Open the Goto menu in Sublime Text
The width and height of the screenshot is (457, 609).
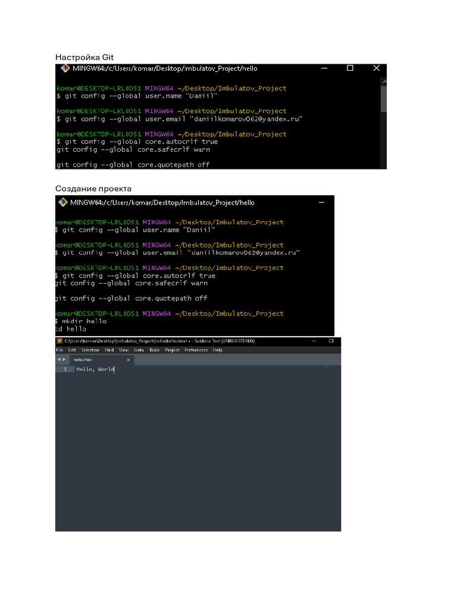click(139, 350)
